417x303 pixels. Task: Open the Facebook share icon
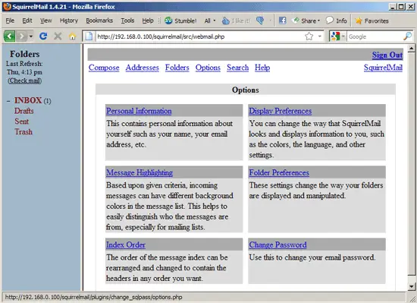tap(283, 21)
